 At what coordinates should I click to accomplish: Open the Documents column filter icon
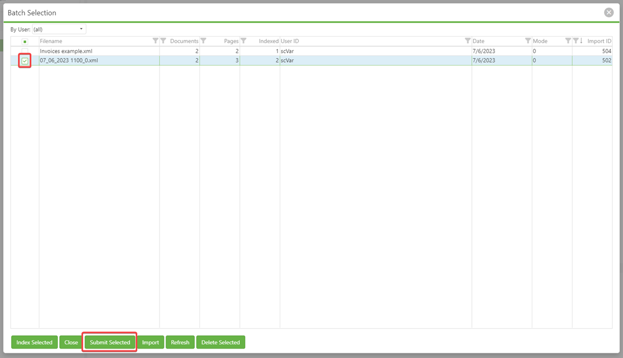[x=163, y=41]
